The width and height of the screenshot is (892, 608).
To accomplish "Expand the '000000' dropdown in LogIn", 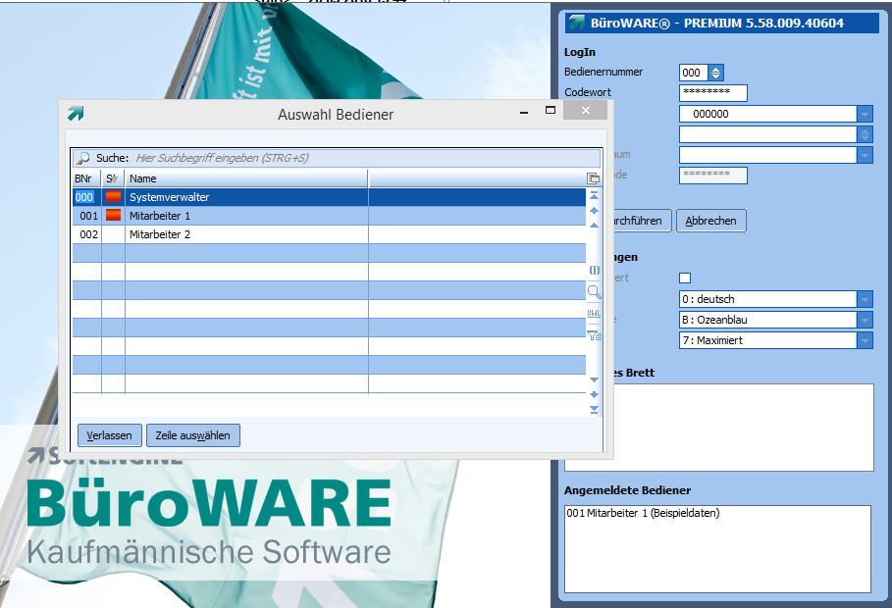I will [x=865, y=114].
